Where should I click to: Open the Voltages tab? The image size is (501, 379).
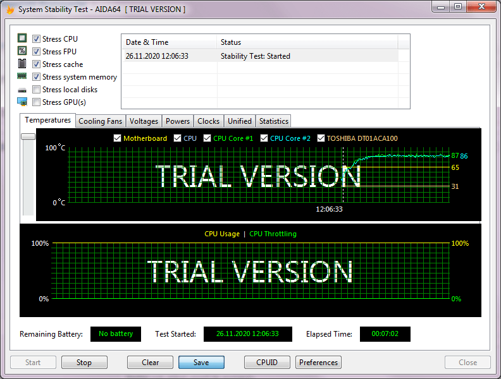click(x=144, y=121)
